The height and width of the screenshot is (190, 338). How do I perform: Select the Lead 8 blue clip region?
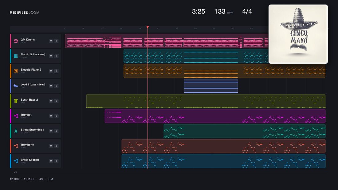211,86
